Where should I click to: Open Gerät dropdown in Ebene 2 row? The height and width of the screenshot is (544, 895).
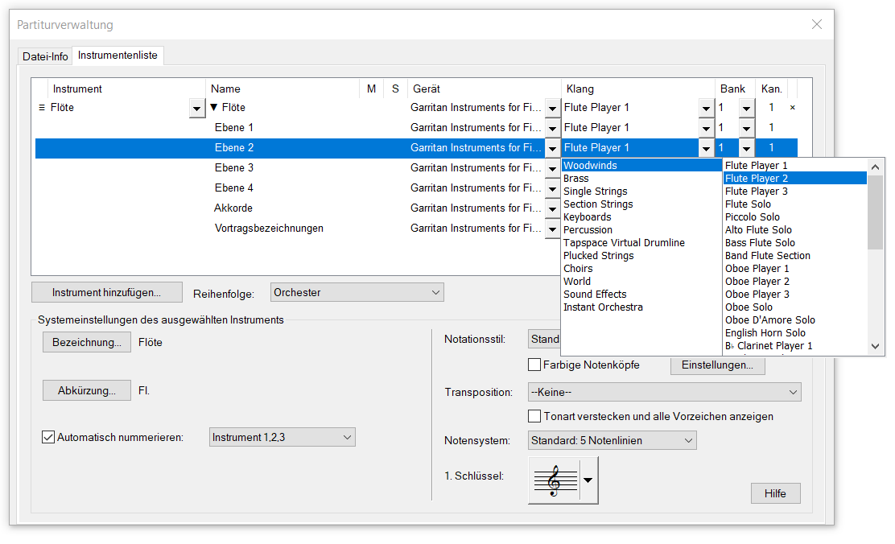pyautogui.click(x=552, y=148)
